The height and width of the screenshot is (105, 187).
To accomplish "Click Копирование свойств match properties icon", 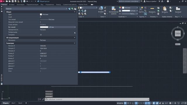I will [114, 8].
